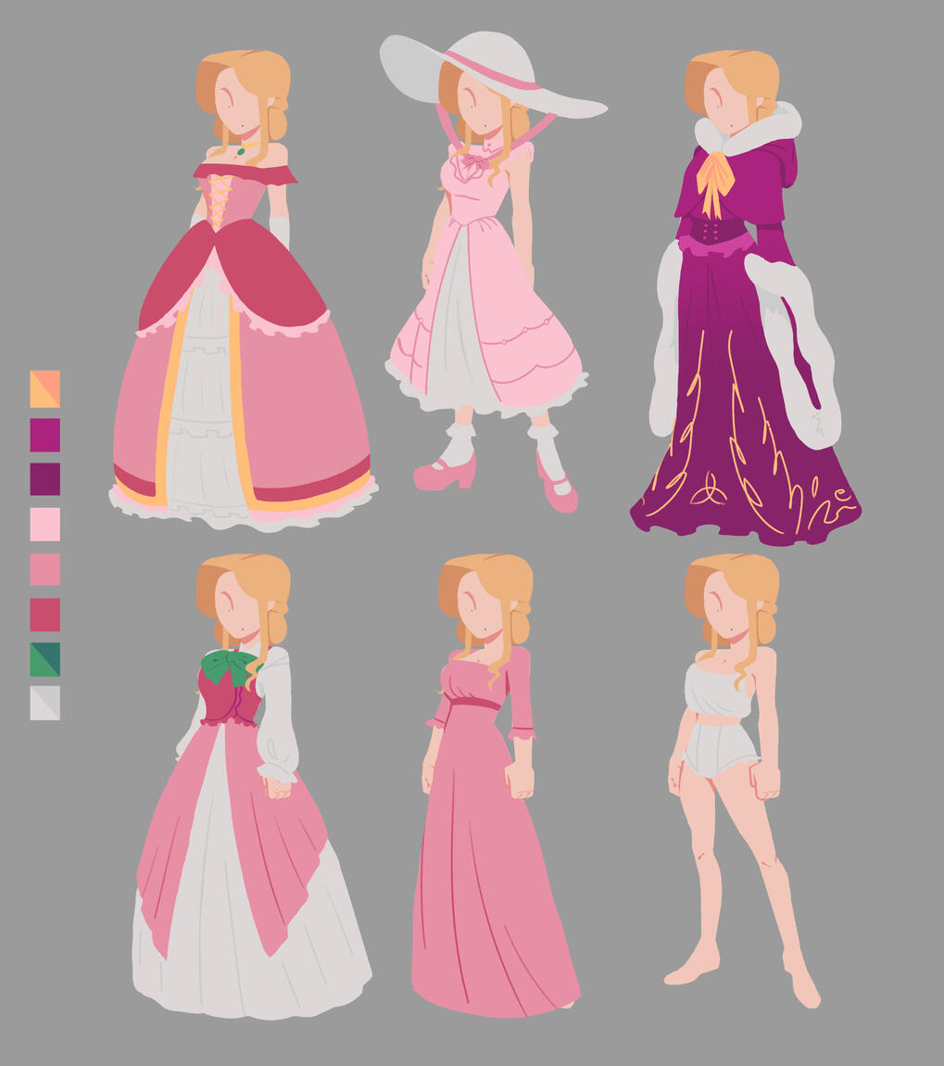944x1066 pixels.
Task: Pick the light gray two-tone swatch
Action: [44, 703]
